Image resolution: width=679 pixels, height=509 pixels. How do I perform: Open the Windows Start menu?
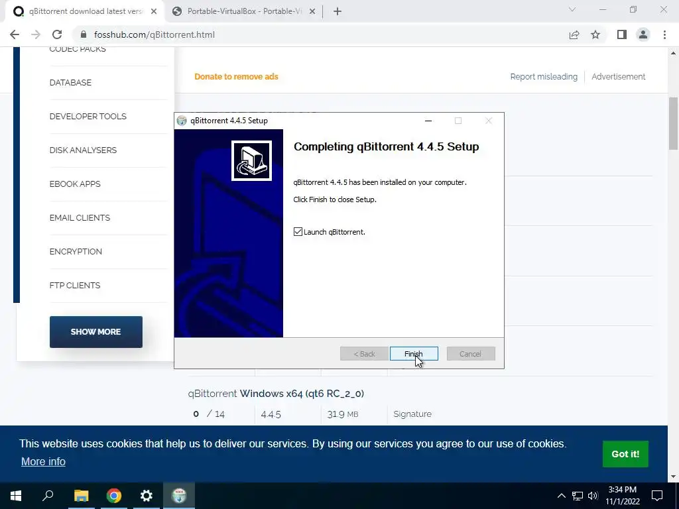click(16, 496)
